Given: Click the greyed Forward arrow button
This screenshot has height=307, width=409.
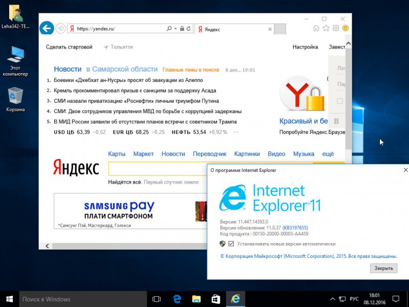Looking at the screenshot, I should point(61,28).
